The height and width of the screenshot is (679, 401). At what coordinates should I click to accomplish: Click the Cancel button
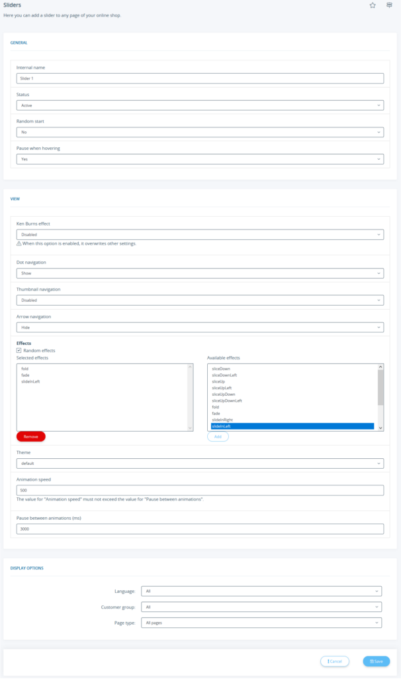334,661
